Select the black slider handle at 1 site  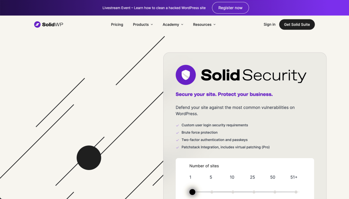(x=192, y=192)
